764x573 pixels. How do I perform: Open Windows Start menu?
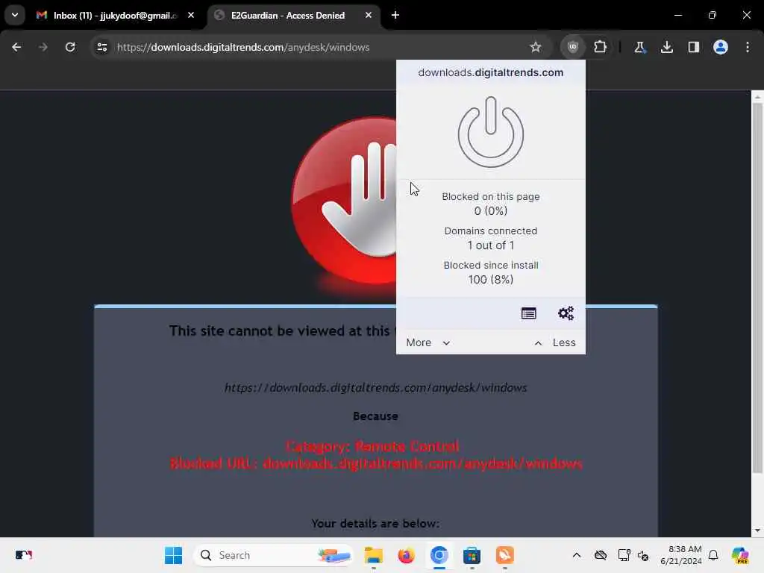173,555
